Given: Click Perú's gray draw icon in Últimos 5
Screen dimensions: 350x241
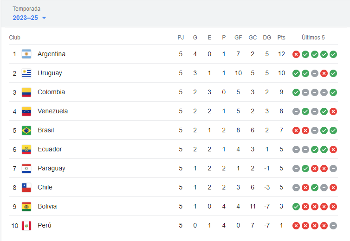Looking at the screenshot, I should [x=333, y=226].
